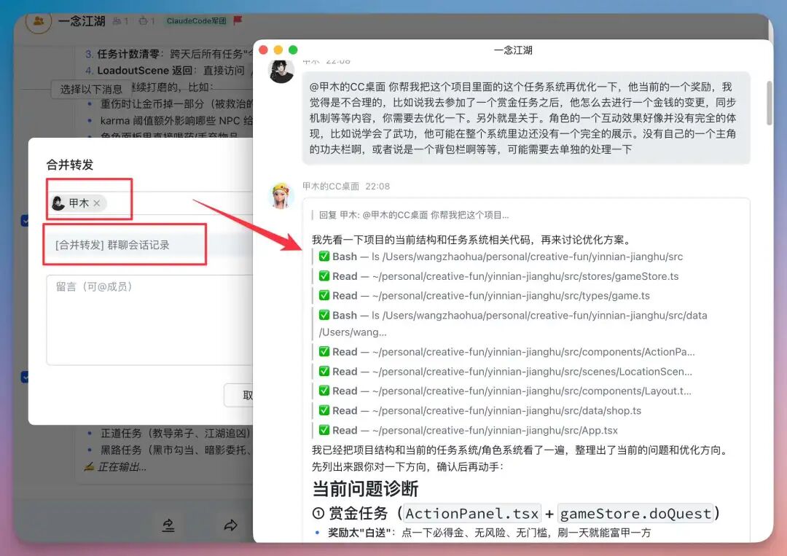
Task: Open the group avatar in the background chat header
Action: (38, 22)
